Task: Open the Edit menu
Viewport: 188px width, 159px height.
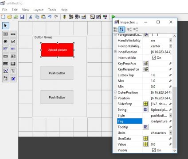Action: point(15,10)
